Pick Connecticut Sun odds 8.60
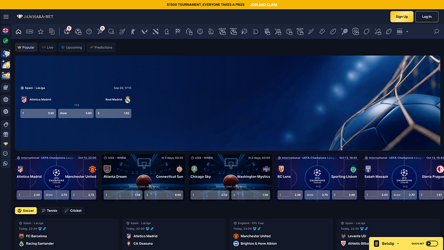 [x=164, y=195]
